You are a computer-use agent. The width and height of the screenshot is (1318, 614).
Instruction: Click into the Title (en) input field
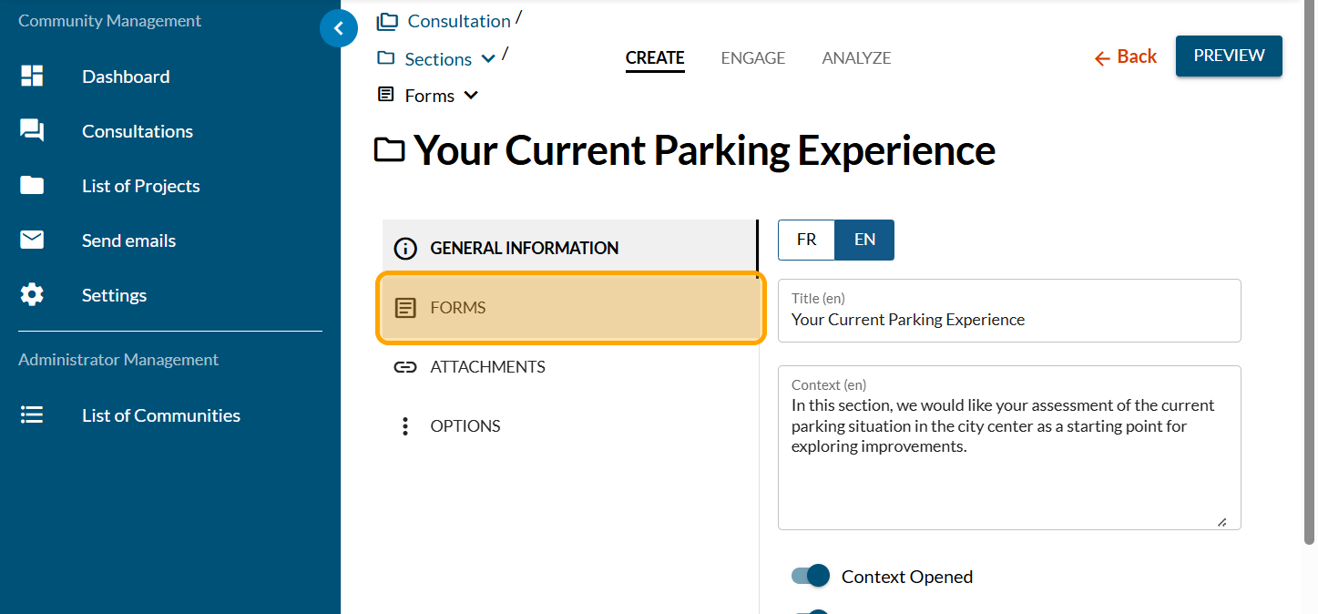tap(1008, 320)
